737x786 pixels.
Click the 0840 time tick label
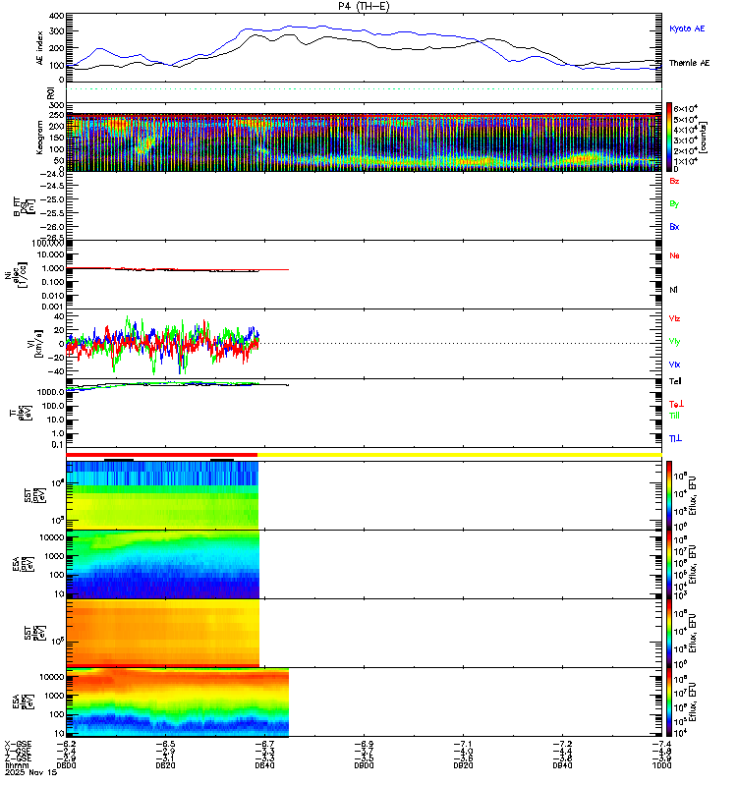(264, 765)
